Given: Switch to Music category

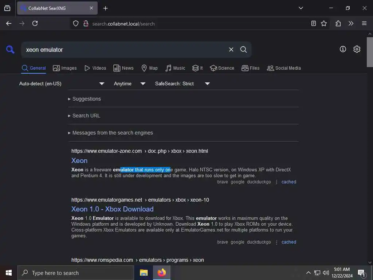Looking at the screenshot, I should tap(175, 68).
